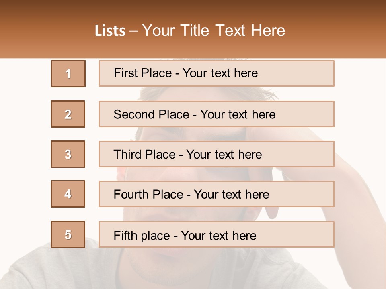The height and width of the screenshot is (289, 386).
Task: Click the dash in the slide title
Action: pos(134,31)
